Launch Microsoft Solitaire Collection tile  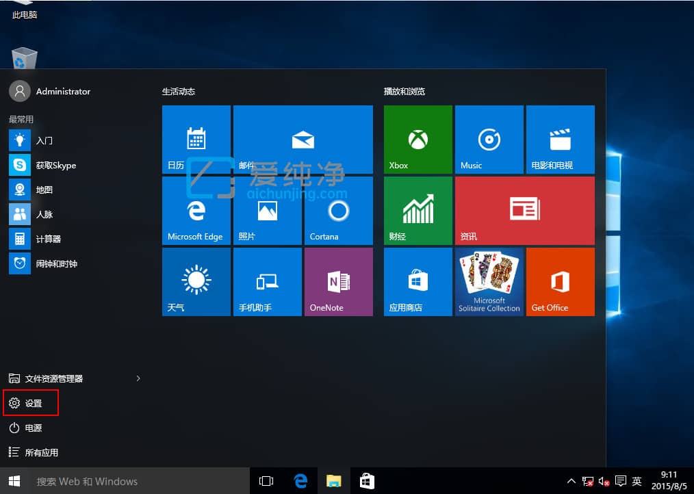coord(489,281)
